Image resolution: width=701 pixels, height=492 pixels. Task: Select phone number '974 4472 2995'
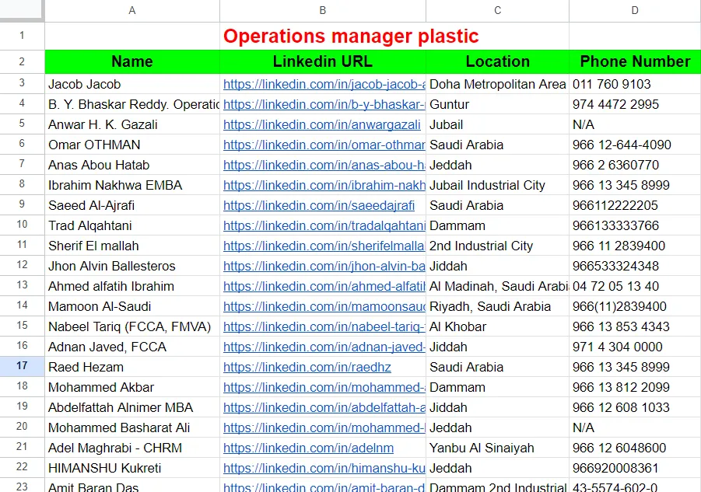pyautogui.click(x=635, y=104)
